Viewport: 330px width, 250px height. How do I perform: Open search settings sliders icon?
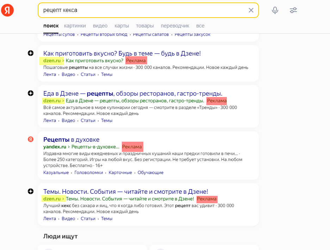click(293, 10)
